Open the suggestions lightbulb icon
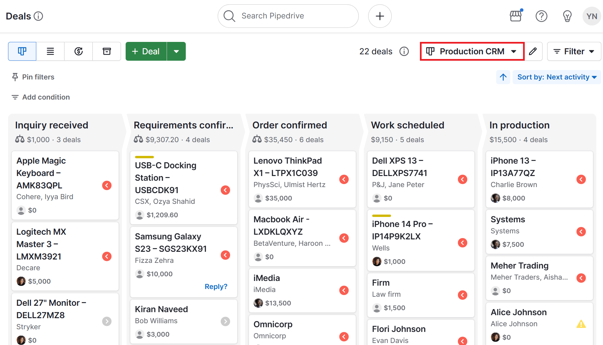Screen dimensions: 603x345 (x=567, y=16)
